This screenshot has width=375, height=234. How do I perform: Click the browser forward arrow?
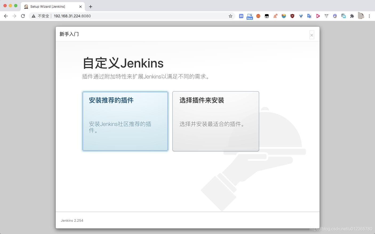click(14, 16)
